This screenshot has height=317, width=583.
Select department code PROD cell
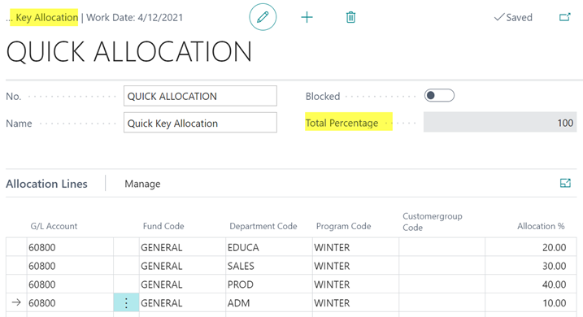[x=269, y=284]
